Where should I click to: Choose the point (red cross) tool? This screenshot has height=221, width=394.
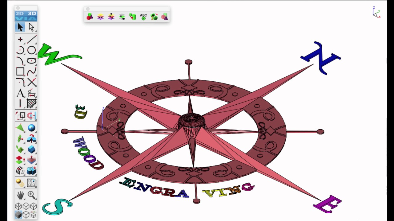click(20, 39)
